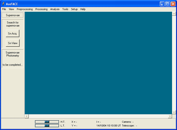
Task: Click the 'I = -' intensity readout
Action: click(99, 122)
